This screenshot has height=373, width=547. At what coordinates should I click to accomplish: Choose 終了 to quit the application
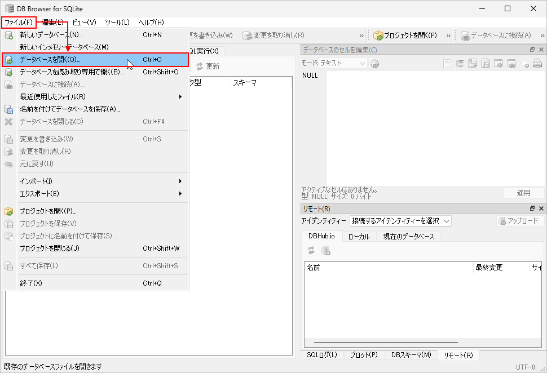click(31, 283)
